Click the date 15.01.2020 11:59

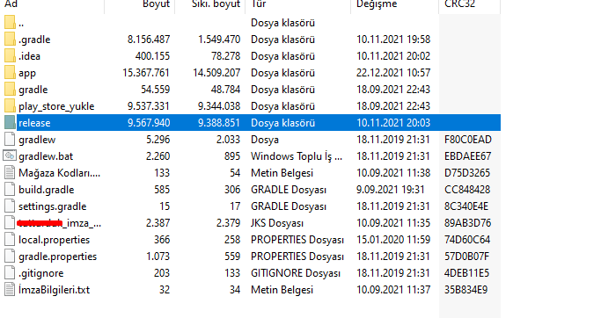393,240
